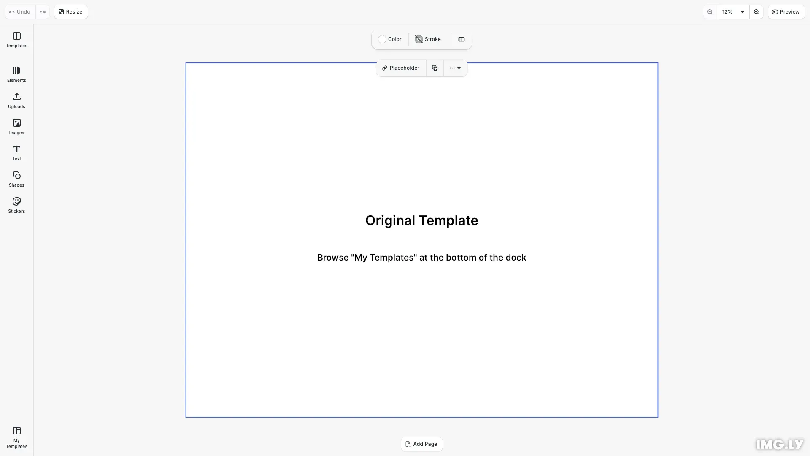
Task: Expand the dropdown arrow beside the ellipsis
Action: click(x=460, y=68)
